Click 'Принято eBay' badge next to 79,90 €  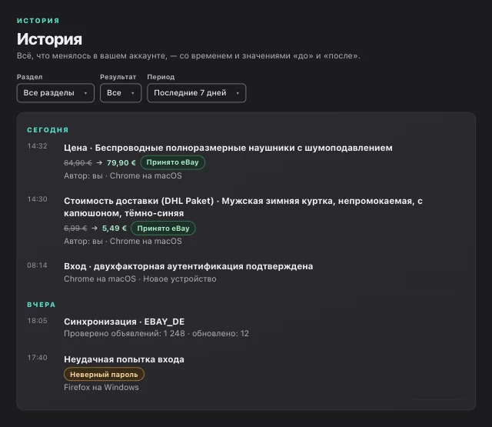click(x=172, y=162)
